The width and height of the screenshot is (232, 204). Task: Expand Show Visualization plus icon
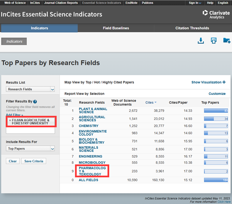(224, 82)
